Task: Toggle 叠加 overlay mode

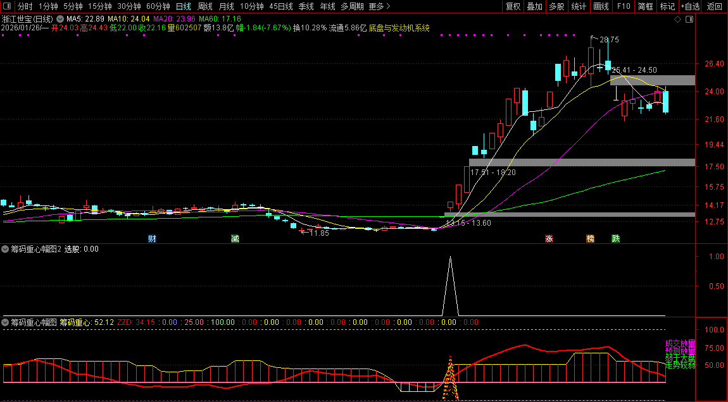Action: point(534,6)
